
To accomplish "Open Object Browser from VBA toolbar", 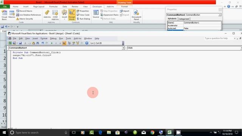I will 78,43.
